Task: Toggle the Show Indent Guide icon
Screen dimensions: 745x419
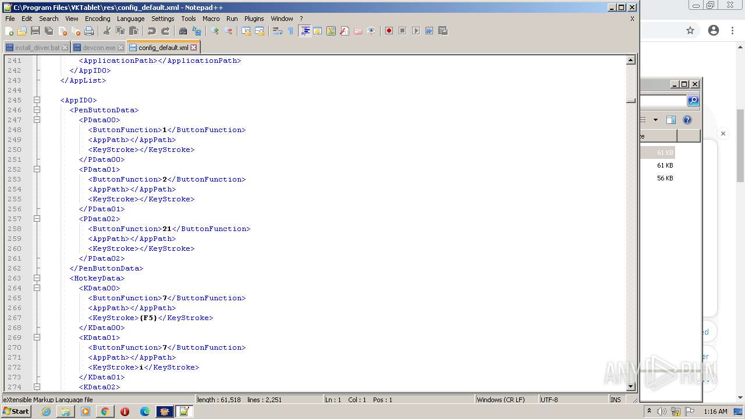Action: (x=304, y=31)
